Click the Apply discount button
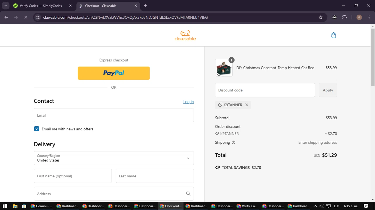 point(328,90)
